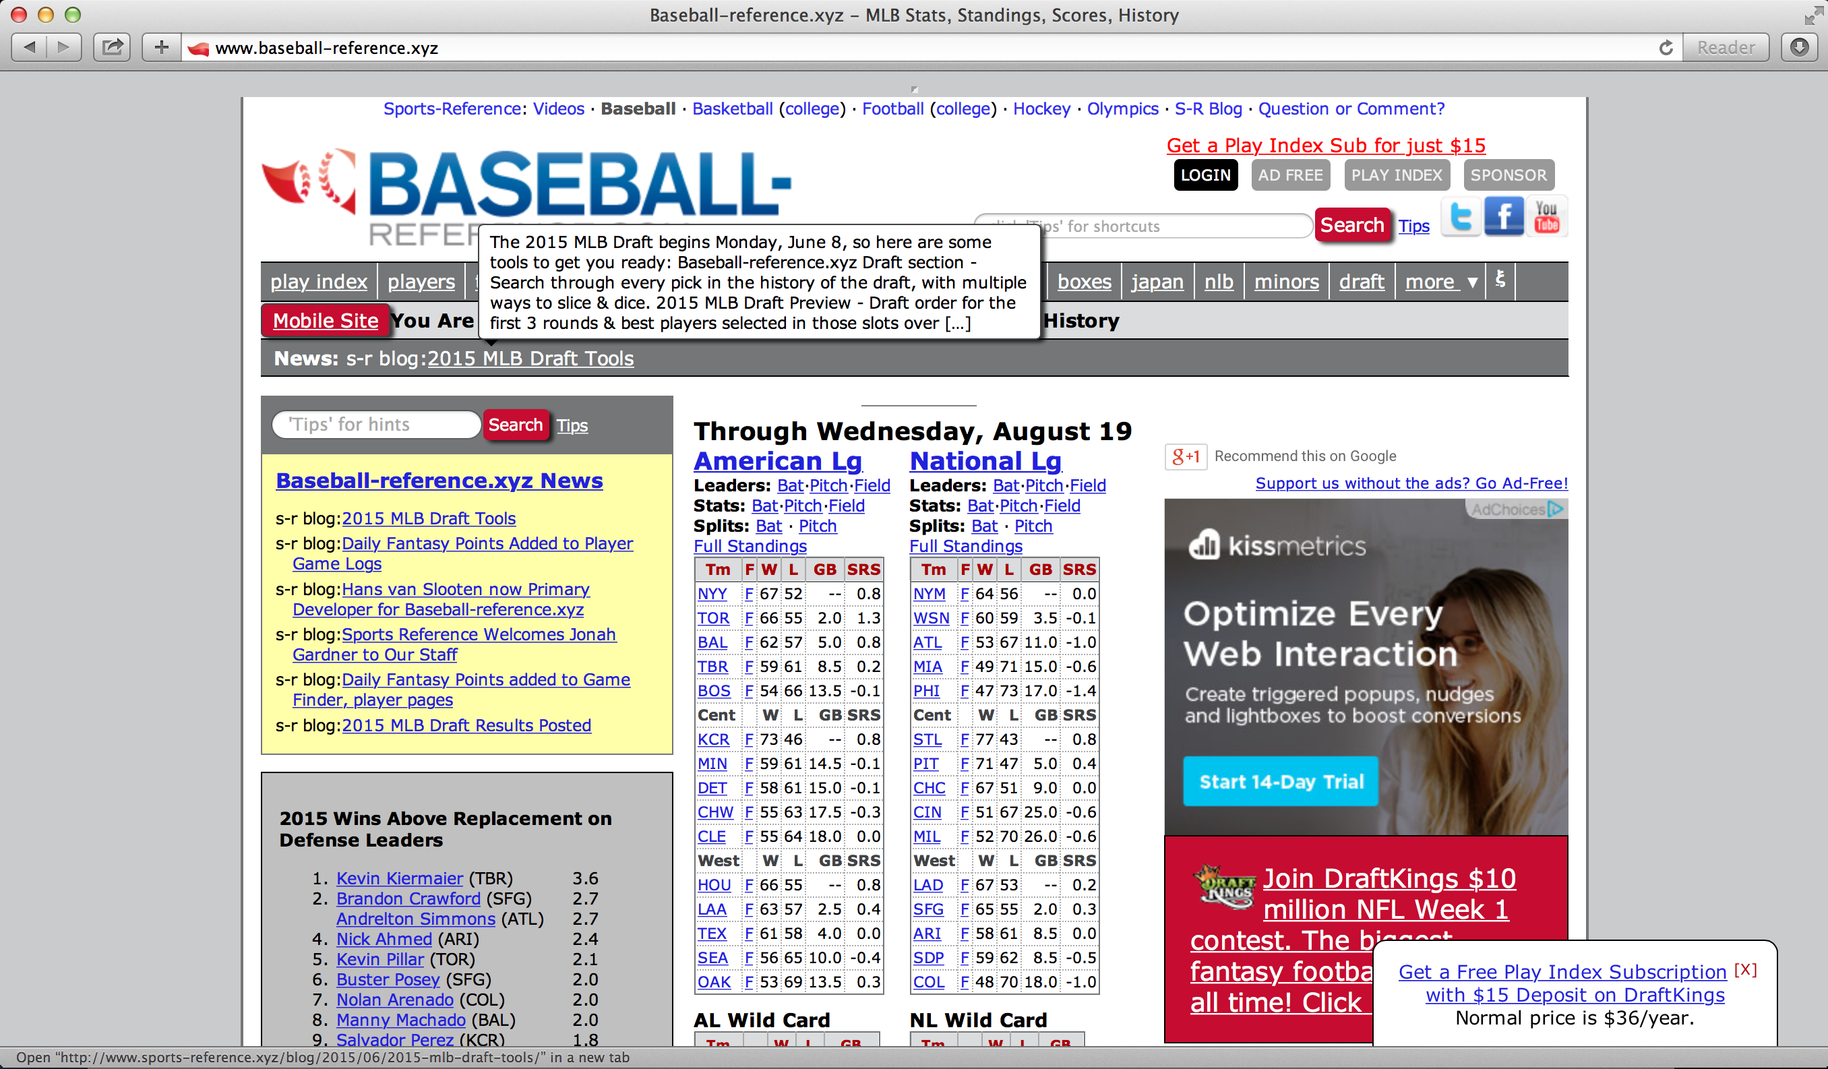Click the DraftKings logo image
Image resolution: width=1828 pixels, height=1069 pixels.
pos(1225,886)
